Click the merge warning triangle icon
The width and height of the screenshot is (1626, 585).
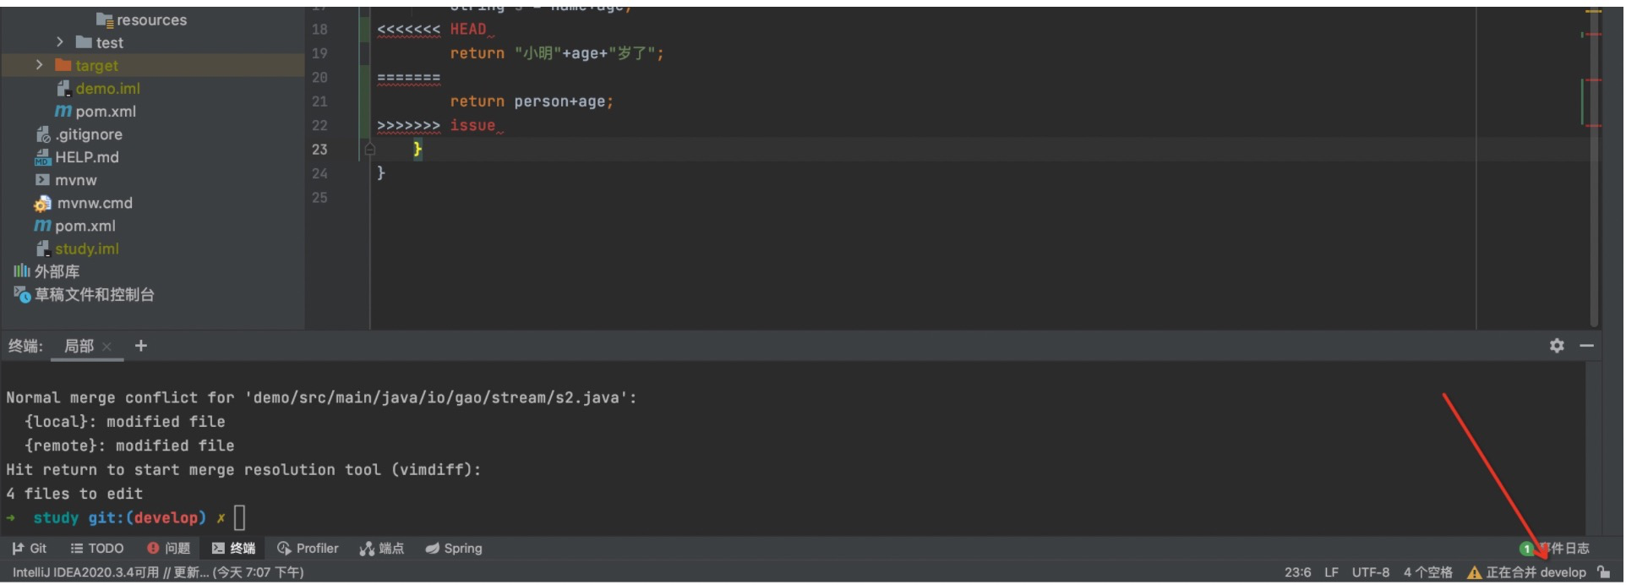[1474, 572]
